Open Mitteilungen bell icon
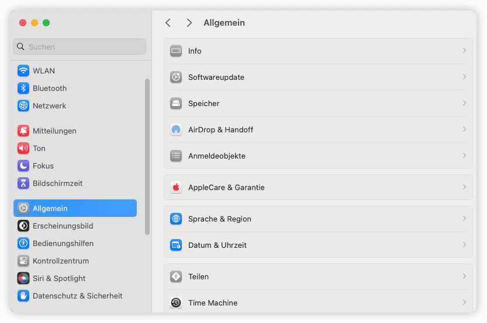The width and height of the screenshot is (487, 323). pyautogui.click(x=23, y=131)
